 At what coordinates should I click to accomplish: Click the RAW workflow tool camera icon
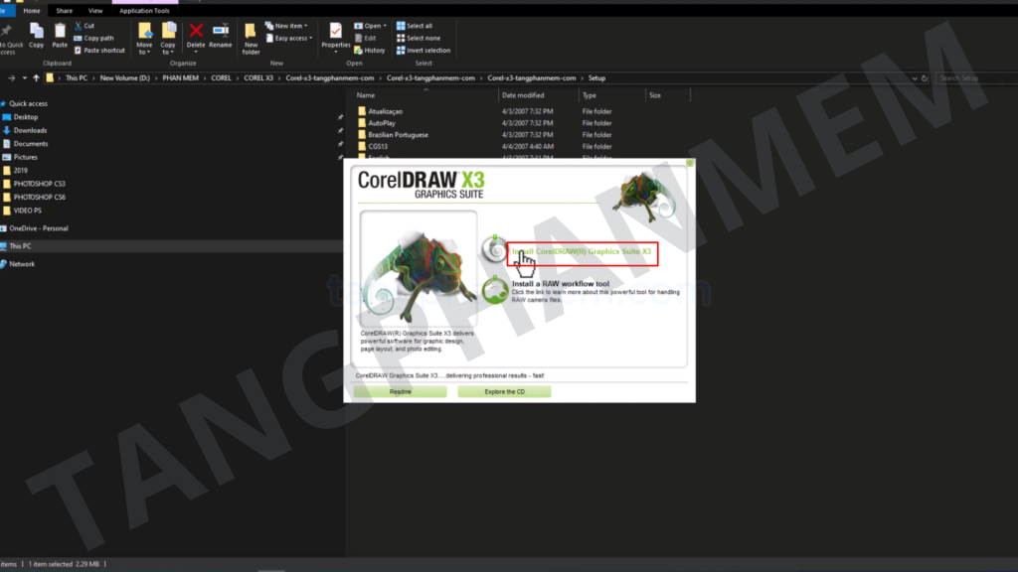point(494,289)
